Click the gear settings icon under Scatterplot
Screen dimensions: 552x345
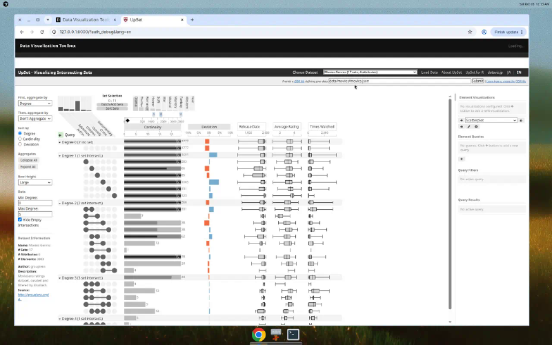tap(476, 126)
